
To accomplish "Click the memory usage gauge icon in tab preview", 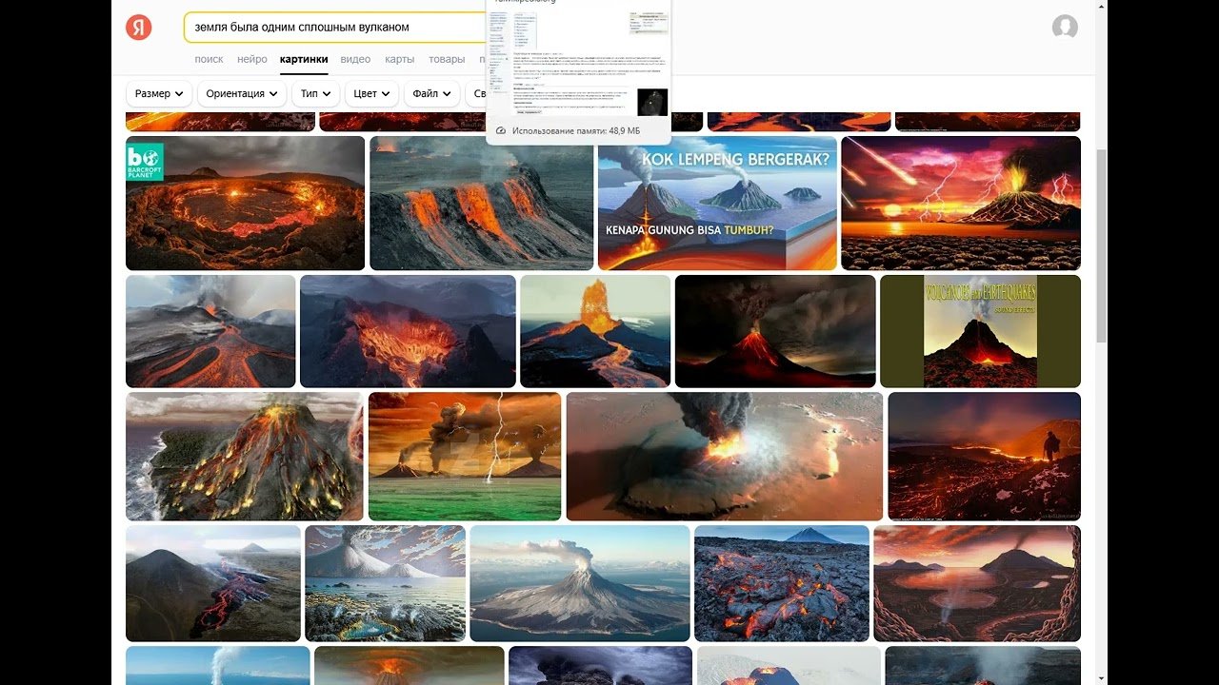I will 501,130.
